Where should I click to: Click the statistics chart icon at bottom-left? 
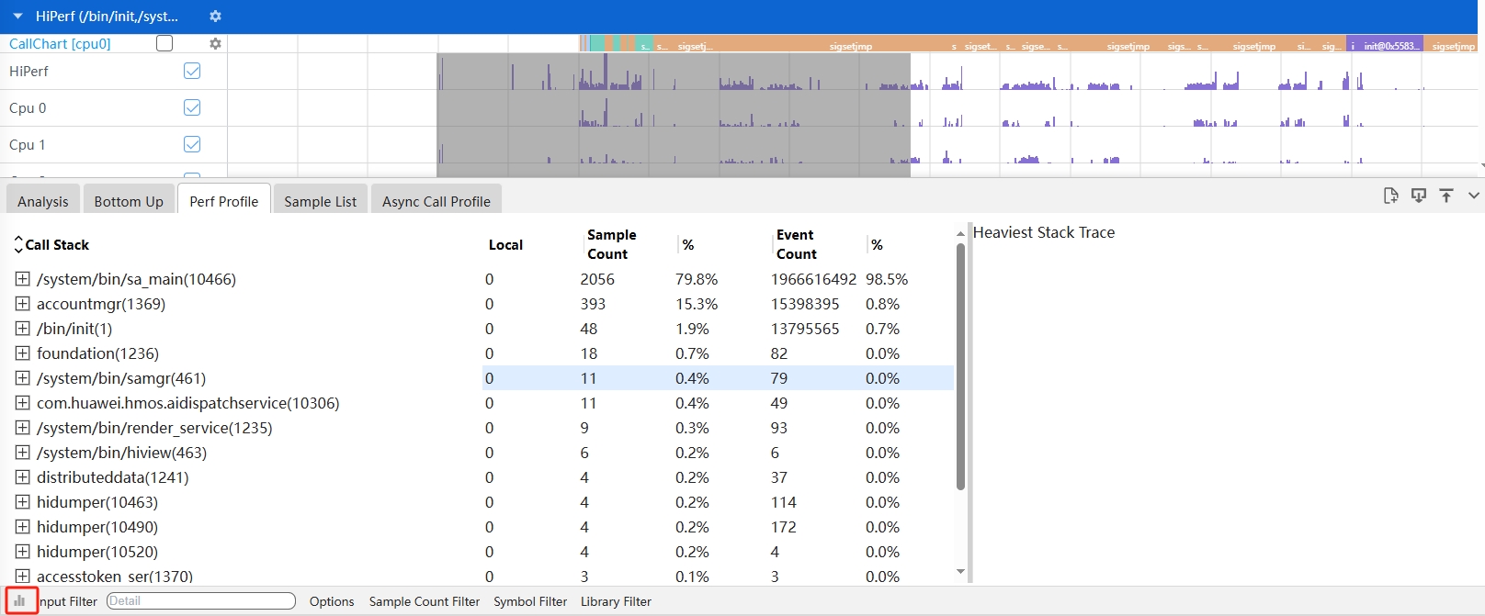point(20,600)
